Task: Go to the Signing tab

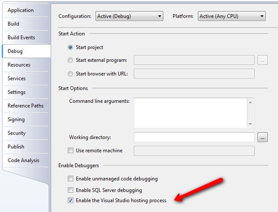Action: (x=16, y=119)
